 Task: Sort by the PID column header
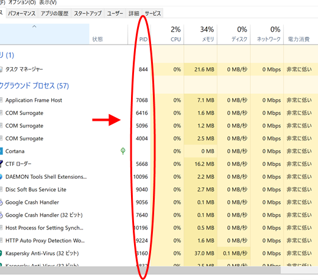(x=139, y=34)
